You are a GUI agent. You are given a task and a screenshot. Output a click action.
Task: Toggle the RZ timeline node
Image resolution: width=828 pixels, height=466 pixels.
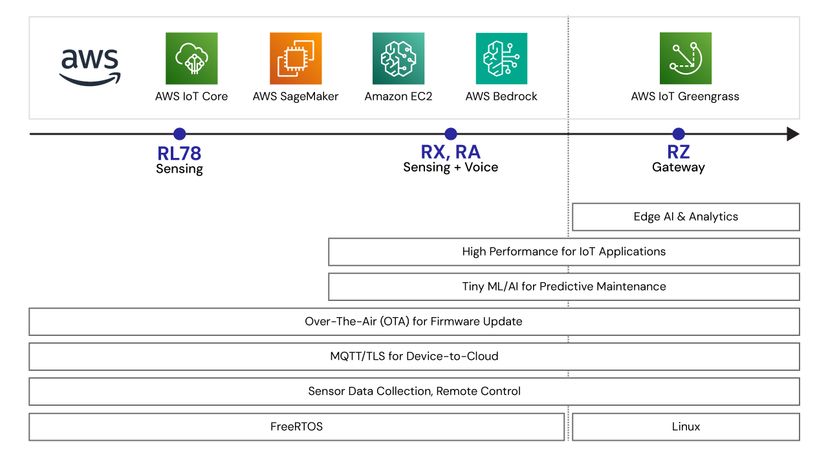(x=679, y=134)
